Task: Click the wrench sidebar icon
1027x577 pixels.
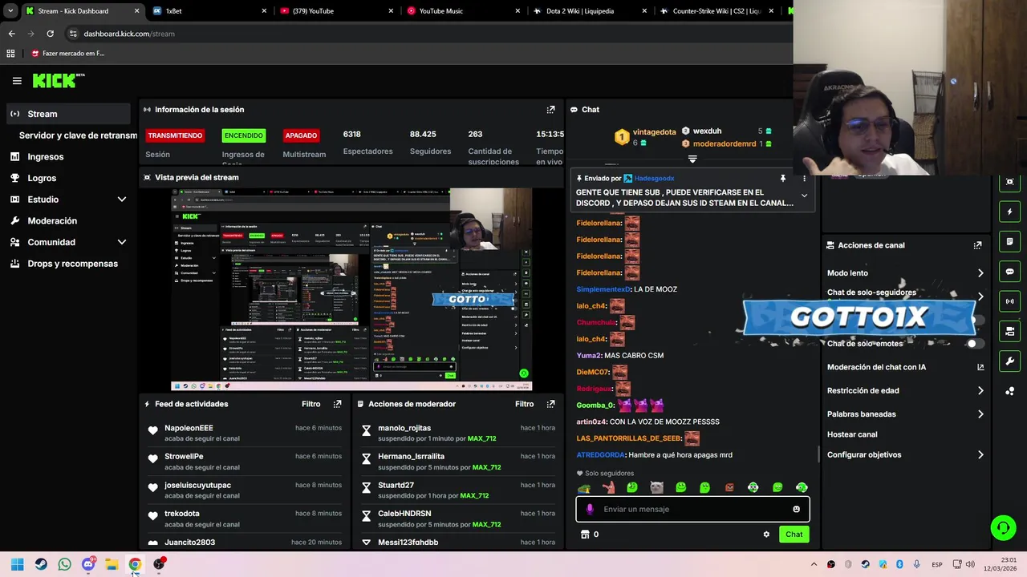Action: coord(1009,361)
